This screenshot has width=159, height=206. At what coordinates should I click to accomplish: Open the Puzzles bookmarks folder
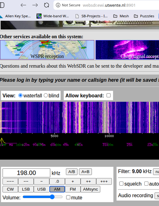(x=144, y=16)
